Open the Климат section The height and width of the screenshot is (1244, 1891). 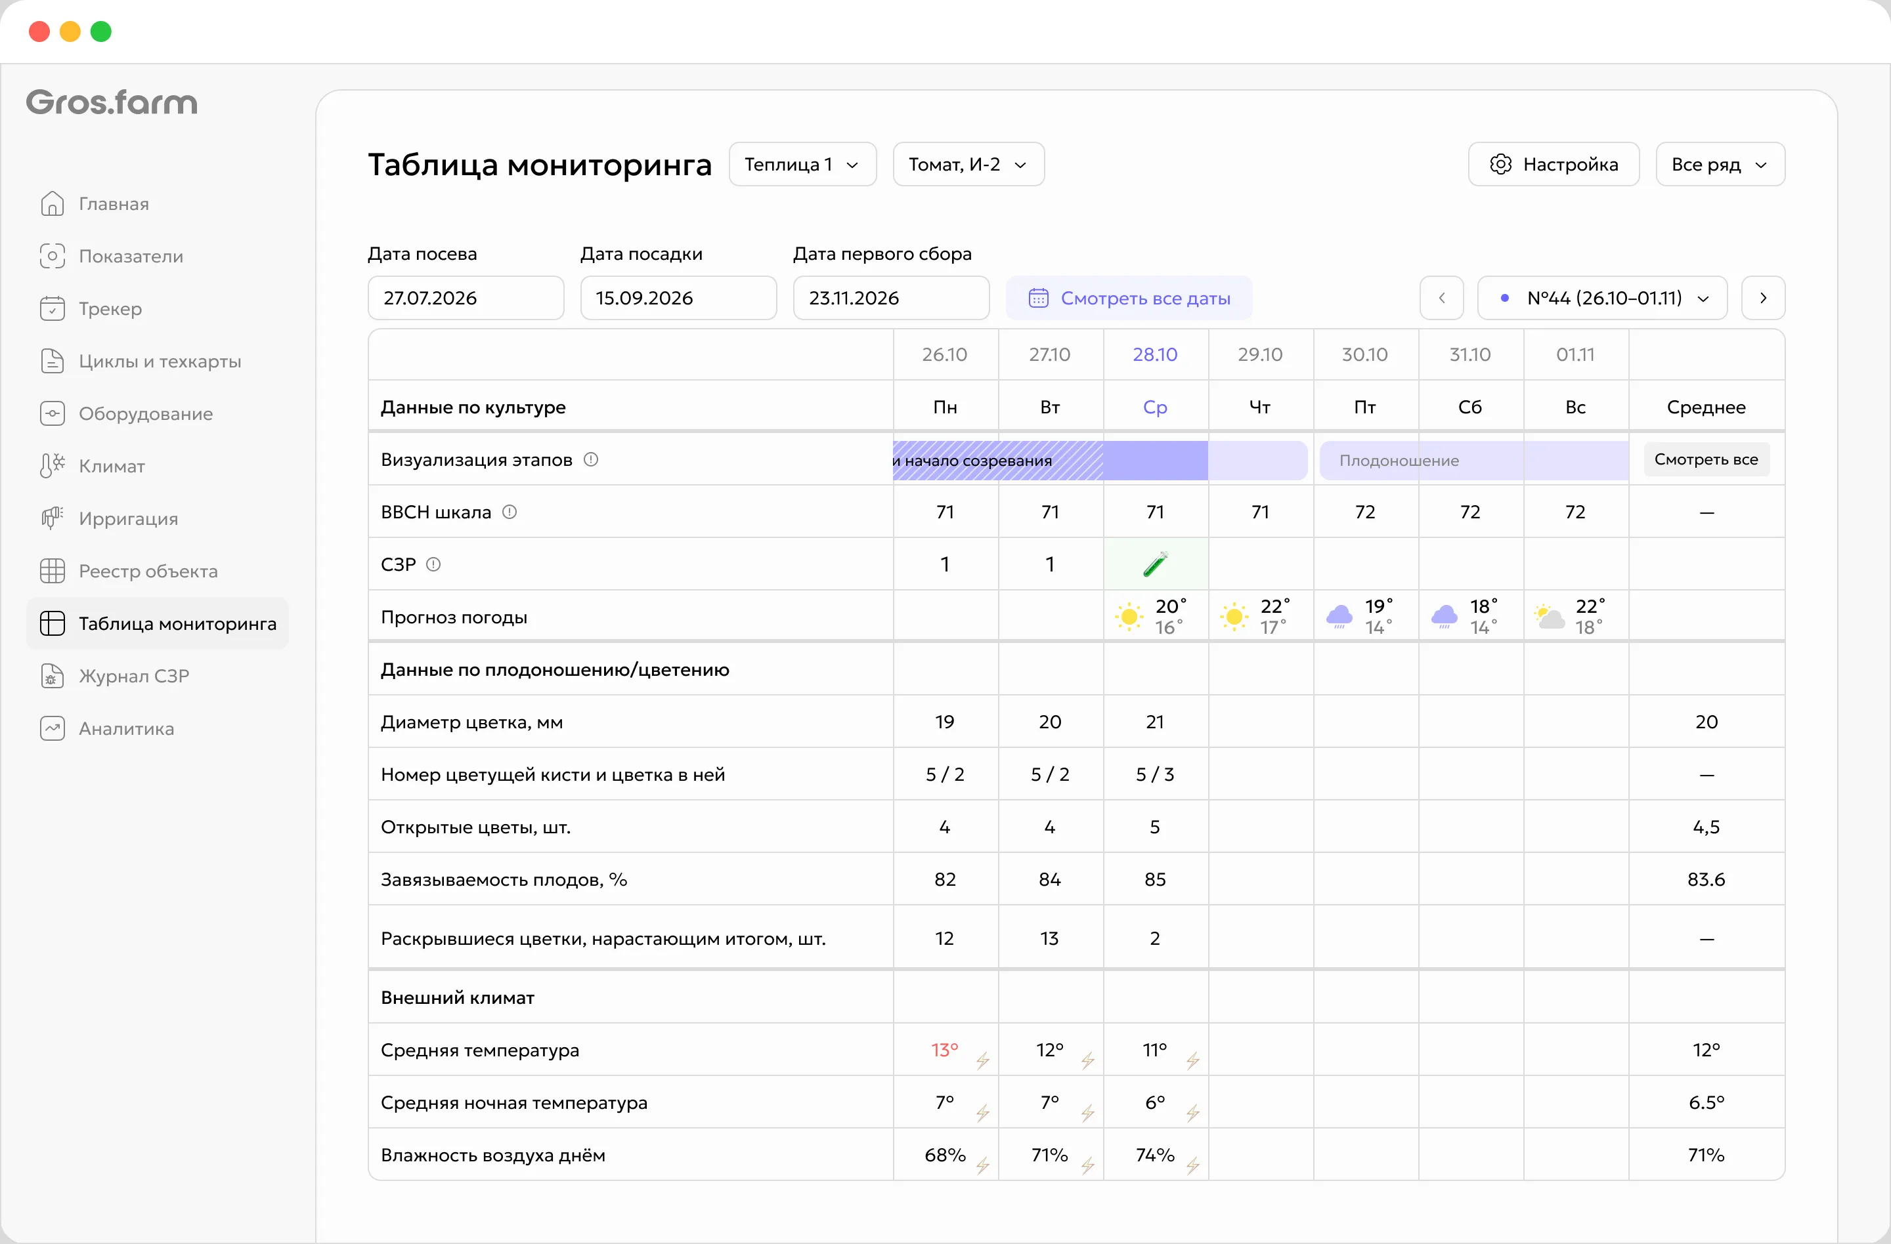pos(158,466)
